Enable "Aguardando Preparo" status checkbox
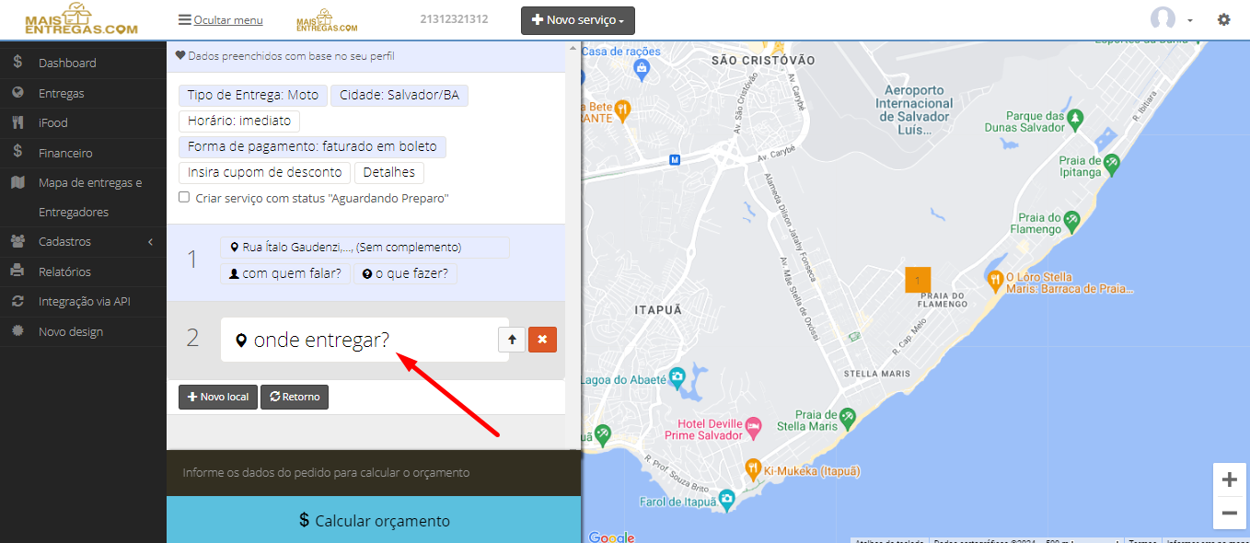 click(184, 197)
